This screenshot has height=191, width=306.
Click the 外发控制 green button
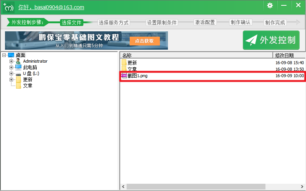point(271,40)
